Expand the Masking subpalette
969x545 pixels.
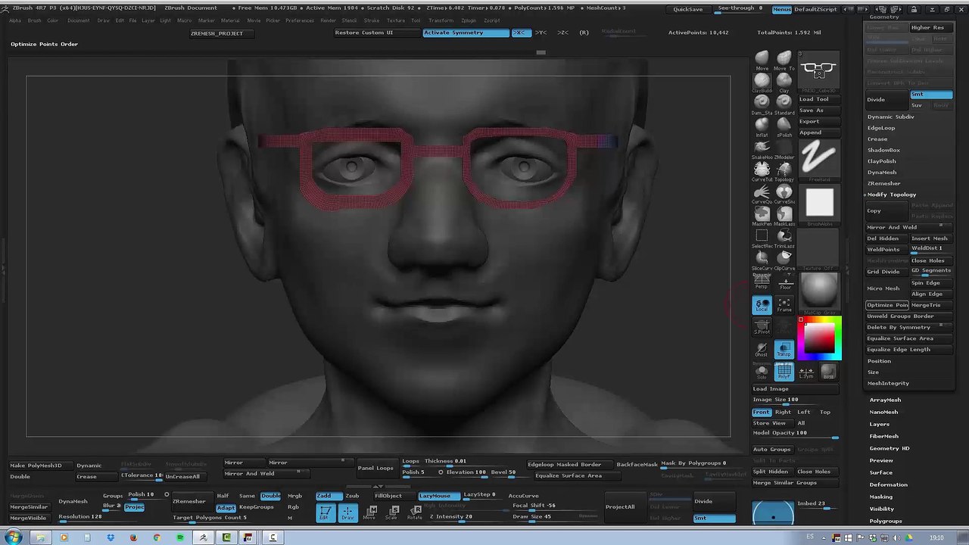[880, 497]
